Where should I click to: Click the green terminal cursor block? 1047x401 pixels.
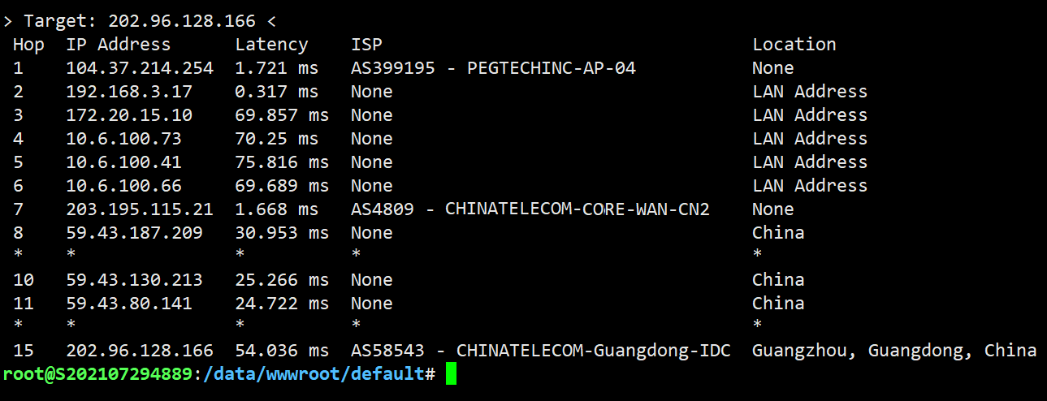(x=452, y=374)
